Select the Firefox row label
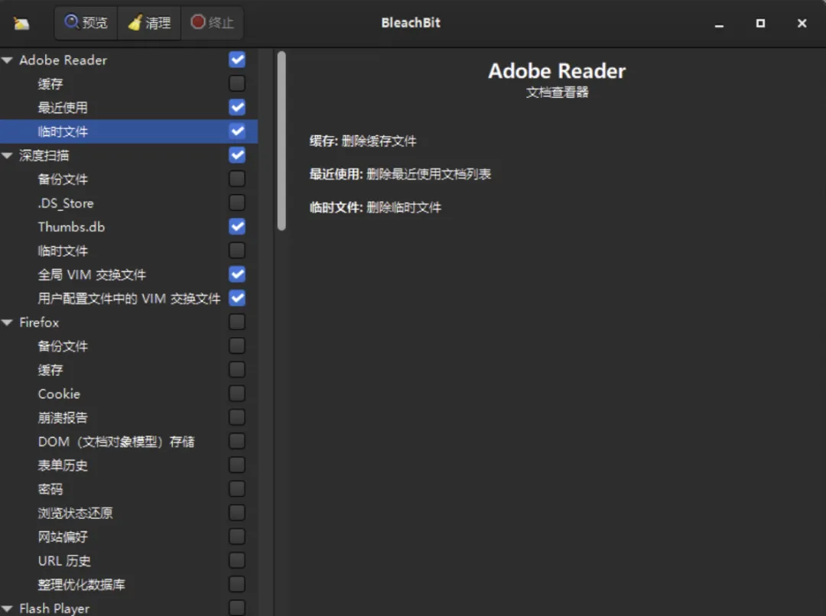The image size is (826, 616). 39,323
